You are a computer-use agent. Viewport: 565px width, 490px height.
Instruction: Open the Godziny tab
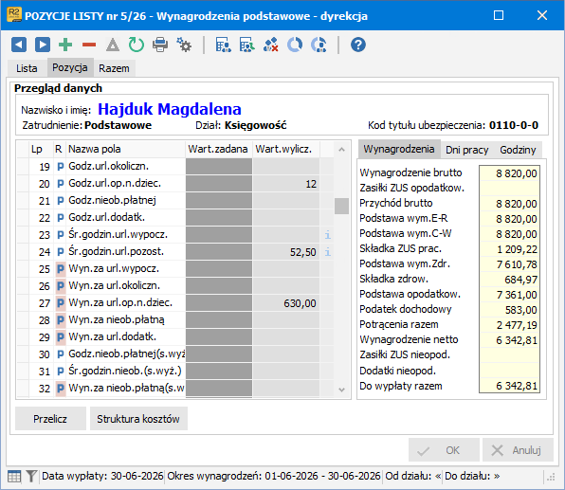tap(518, 150)
